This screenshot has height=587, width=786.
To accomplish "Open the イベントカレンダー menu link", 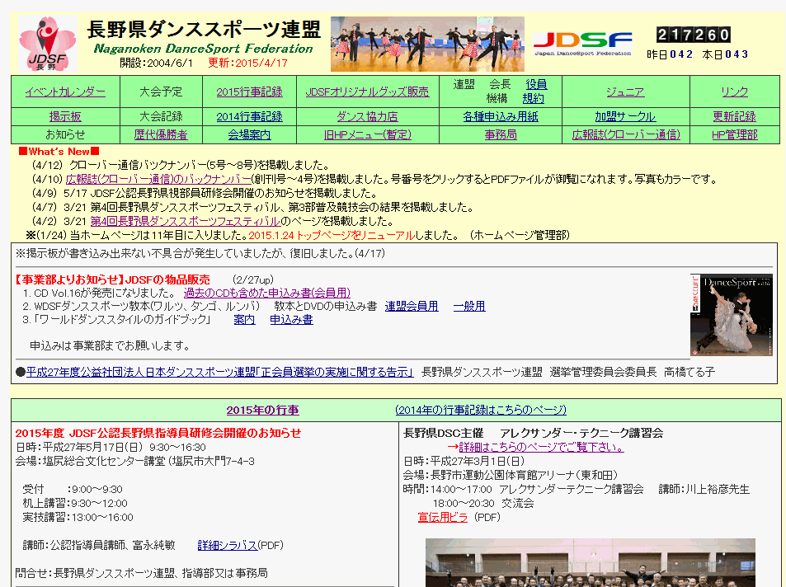I will click(65, 92).
